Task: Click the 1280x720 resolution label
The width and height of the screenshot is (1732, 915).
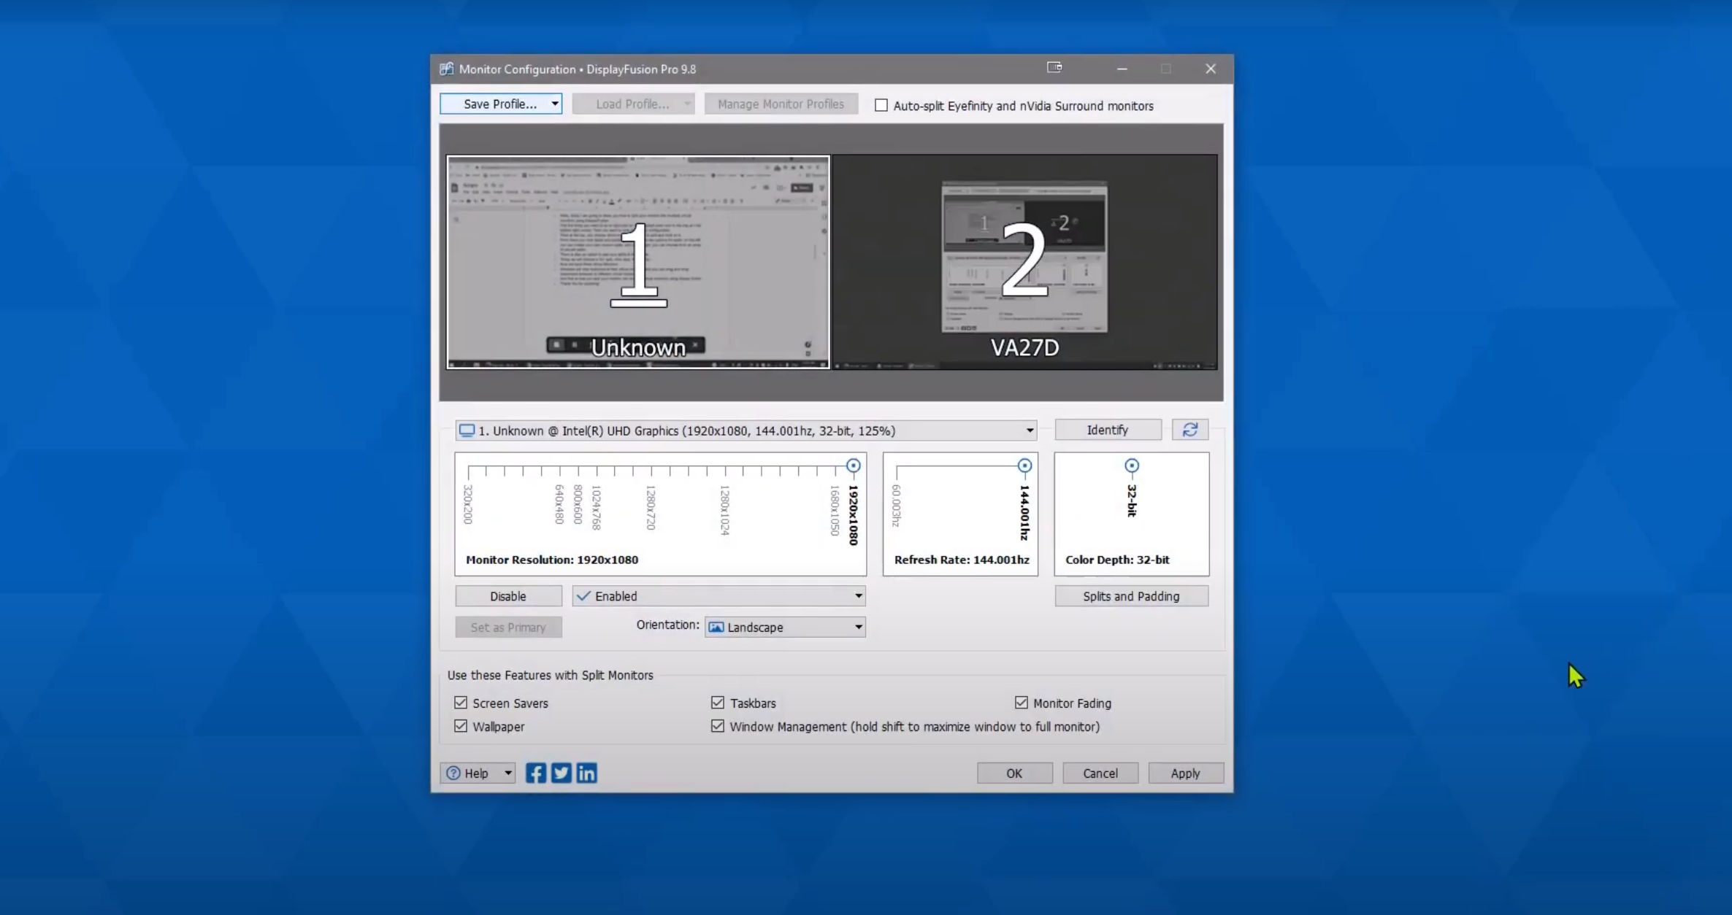Action: coord(651,508)
